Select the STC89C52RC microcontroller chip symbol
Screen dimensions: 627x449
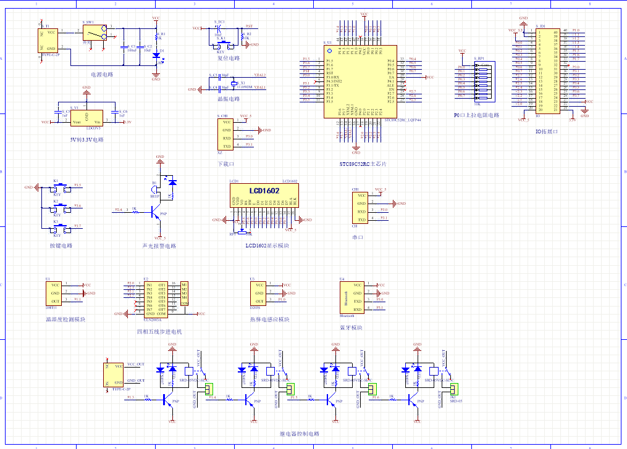pyautogui.click(x=360, y=81)
